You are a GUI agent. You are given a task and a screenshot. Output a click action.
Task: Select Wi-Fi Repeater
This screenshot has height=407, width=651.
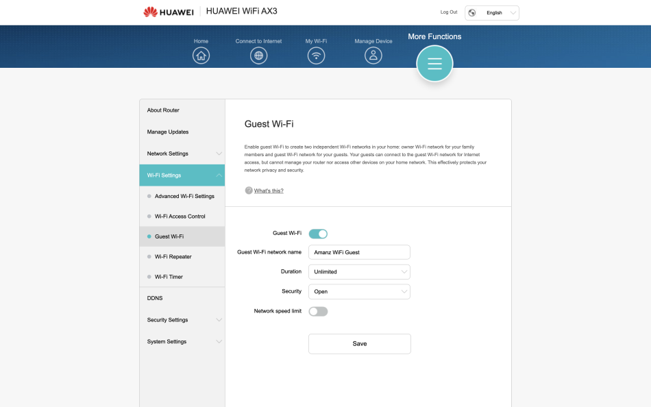click(182, 257)
